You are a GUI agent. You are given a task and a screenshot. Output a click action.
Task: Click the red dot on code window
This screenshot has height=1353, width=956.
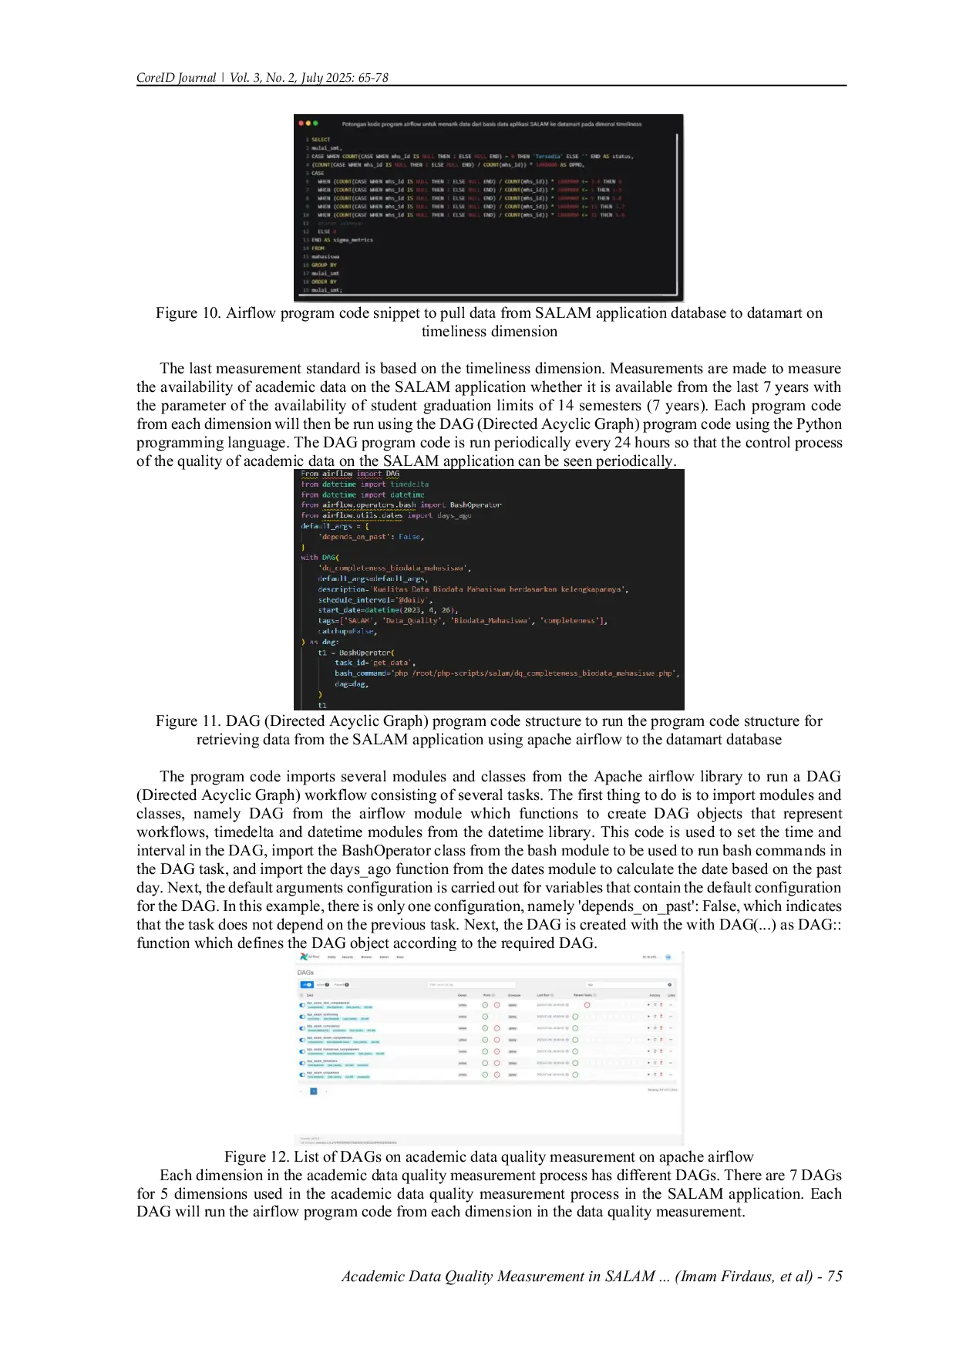pos(300,123)
